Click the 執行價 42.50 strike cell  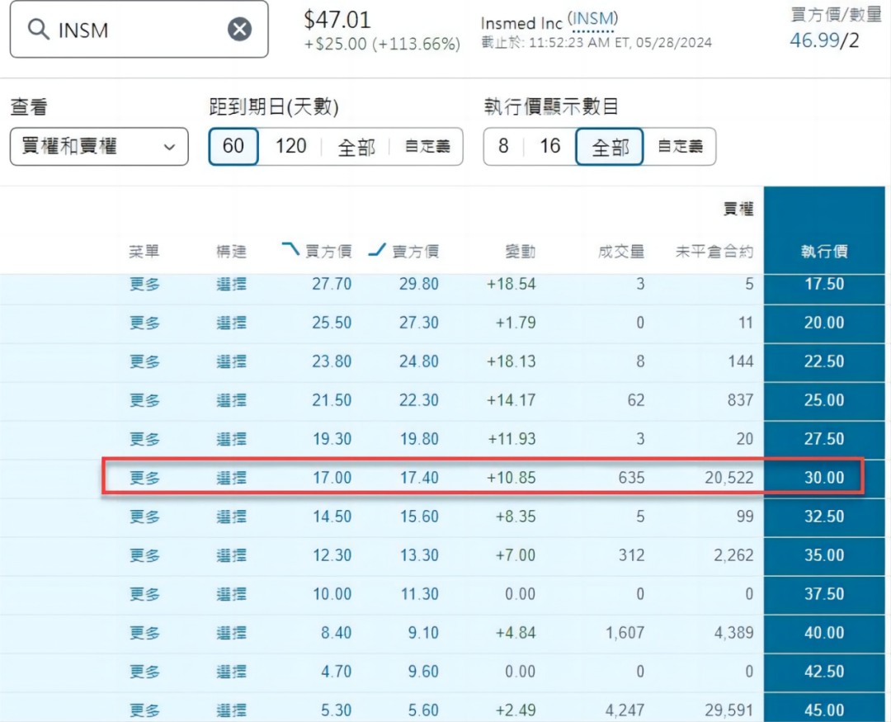click(x=824, y=672)
